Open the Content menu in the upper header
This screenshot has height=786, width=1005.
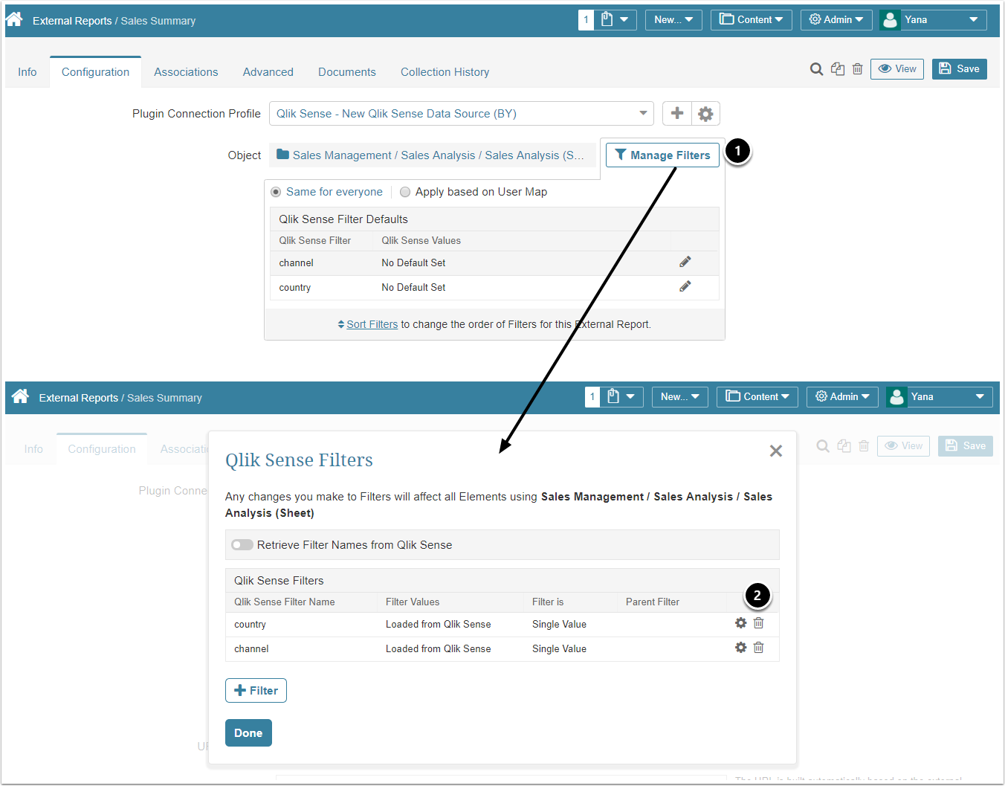[x=751, y=20]
